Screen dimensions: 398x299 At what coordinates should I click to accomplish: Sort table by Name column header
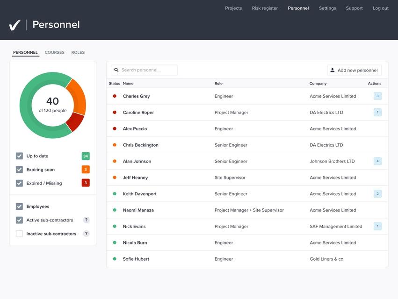(x=128, y=84)
